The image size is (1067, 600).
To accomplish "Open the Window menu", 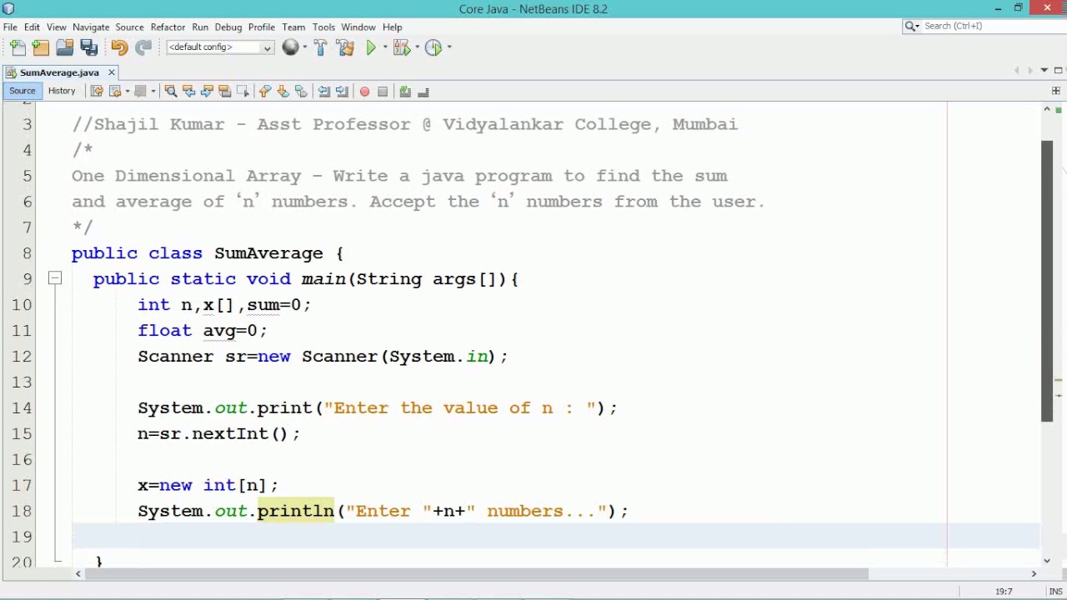I will [358, 27].
